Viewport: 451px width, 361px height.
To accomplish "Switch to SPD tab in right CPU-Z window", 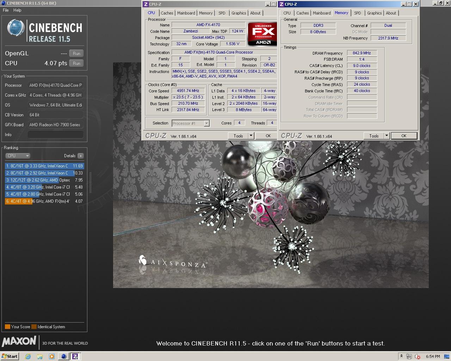I will pyautogui.click(x=358, y=13).
